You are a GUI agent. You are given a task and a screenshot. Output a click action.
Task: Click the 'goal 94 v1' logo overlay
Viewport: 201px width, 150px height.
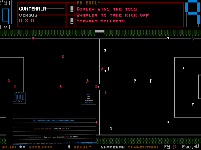pyautogui.click(x=19, y=97)
